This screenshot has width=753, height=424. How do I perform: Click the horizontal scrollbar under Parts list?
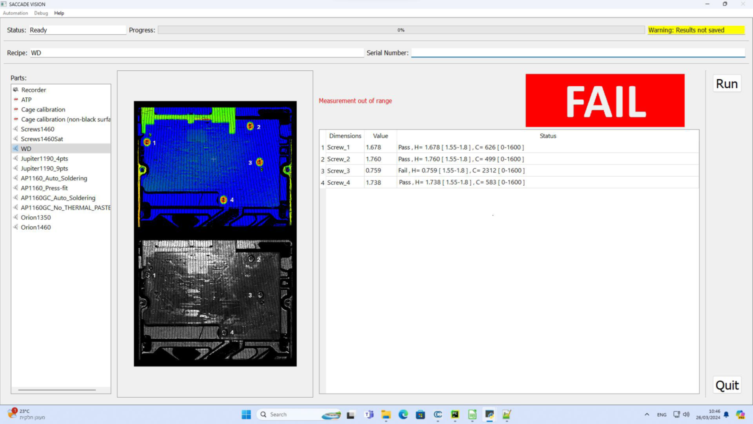57,390
